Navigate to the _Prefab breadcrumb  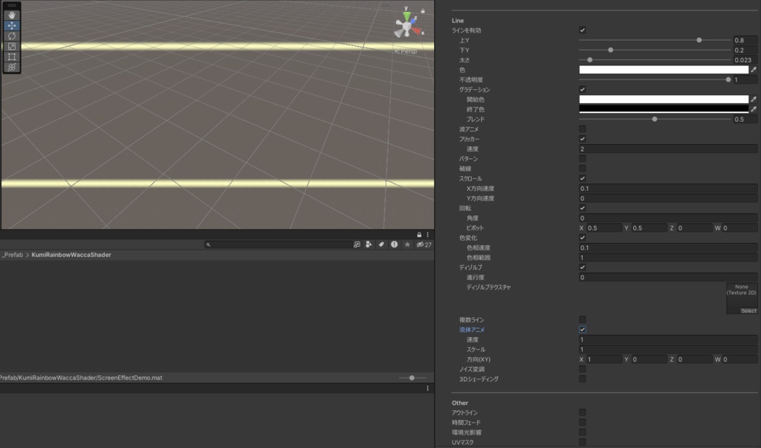coord(13,253)
